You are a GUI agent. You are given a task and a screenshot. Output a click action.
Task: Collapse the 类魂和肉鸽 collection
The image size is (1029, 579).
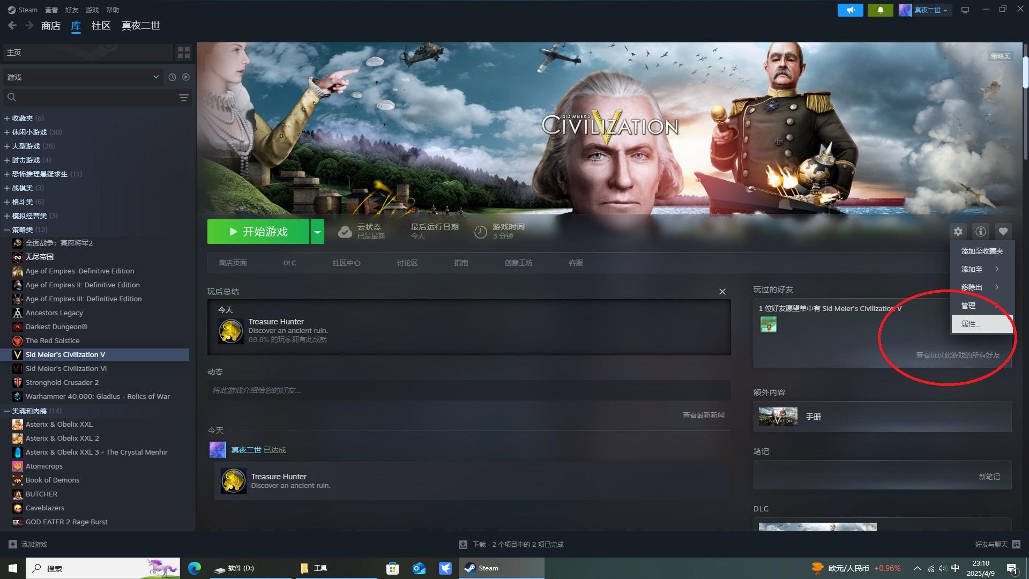(x=7, y=411)
